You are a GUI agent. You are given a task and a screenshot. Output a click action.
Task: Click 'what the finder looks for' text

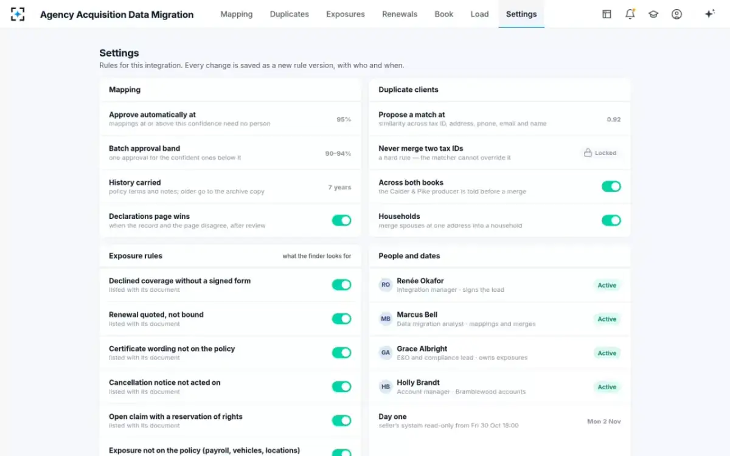317,256
